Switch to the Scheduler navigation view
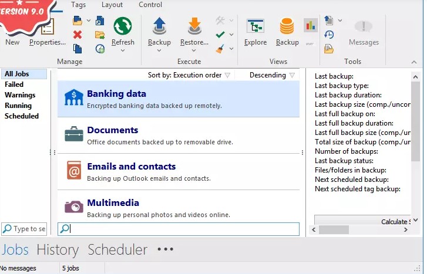Image resolution: width=427 pixels, height=274 pixels. coord(117,249)
